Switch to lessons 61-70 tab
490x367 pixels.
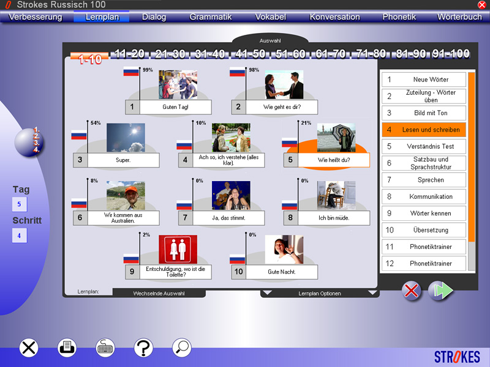tap(330, 54)
